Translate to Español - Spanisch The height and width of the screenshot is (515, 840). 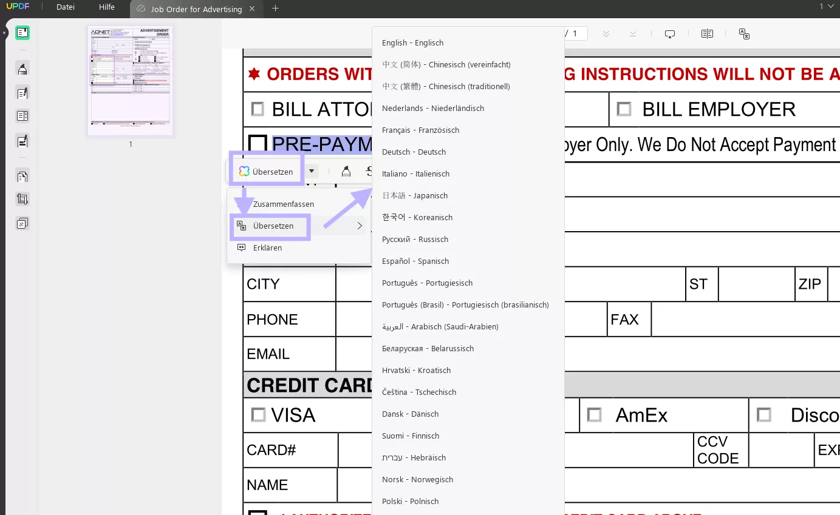[415, 261]
